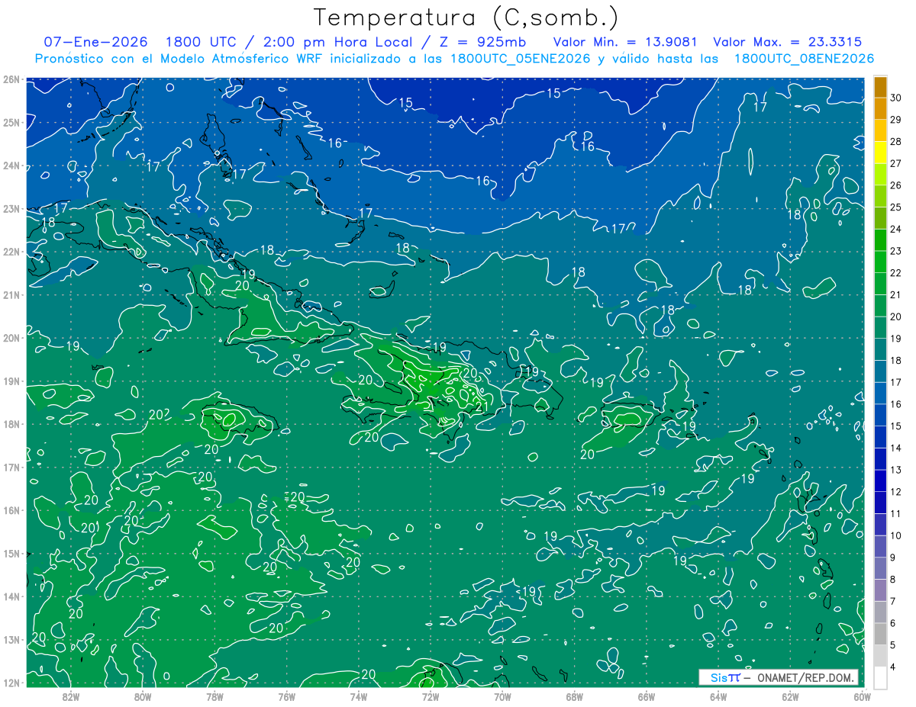Click the '76W' longitude axis label
Screen dimensions: 916x707
(x=287, y=696)
